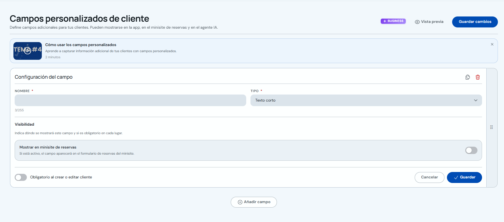Image resolution: width=504 pixels, height=222 pixels.
Task: Delete the field with the red trash icon
Action: [478, 77]
